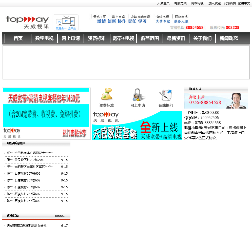Click the 联系方式 section header

(195, 89)
